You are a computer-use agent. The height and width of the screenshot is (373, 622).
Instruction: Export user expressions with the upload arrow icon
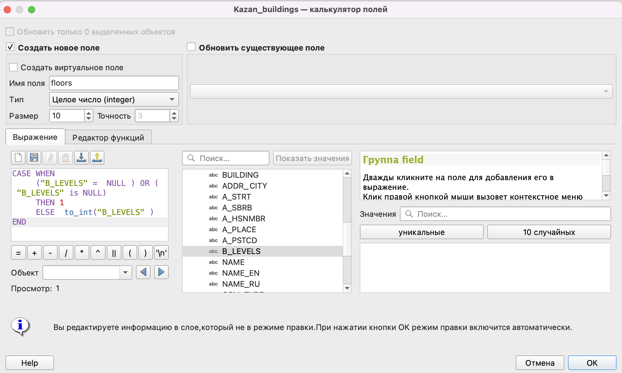point(97,158)
